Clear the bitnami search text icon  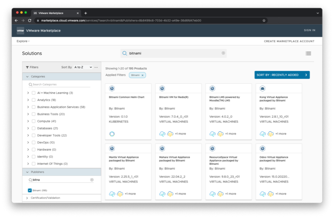pyautogui.click(x=223, y=53)
